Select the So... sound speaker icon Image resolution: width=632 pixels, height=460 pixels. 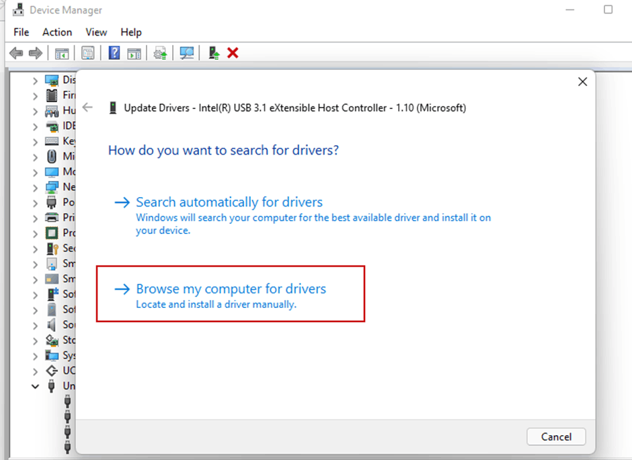click(x=52, y=325)
